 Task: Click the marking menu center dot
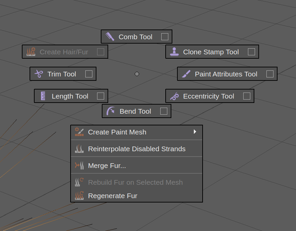coord(137,74)
